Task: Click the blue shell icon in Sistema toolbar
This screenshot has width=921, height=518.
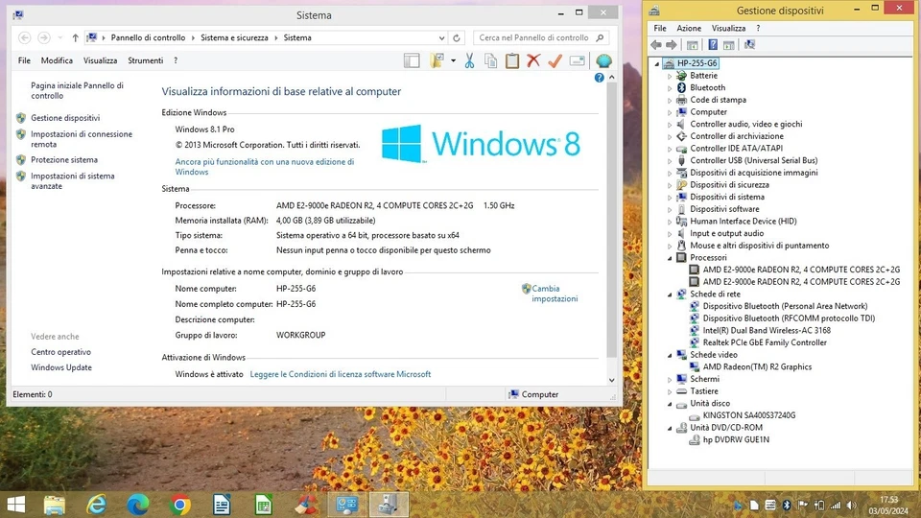Action: click(x=603, y=60)
